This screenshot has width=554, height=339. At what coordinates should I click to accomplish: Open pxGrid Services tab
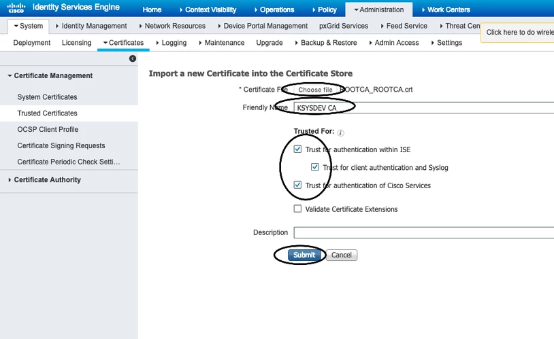tap(344, 26)
